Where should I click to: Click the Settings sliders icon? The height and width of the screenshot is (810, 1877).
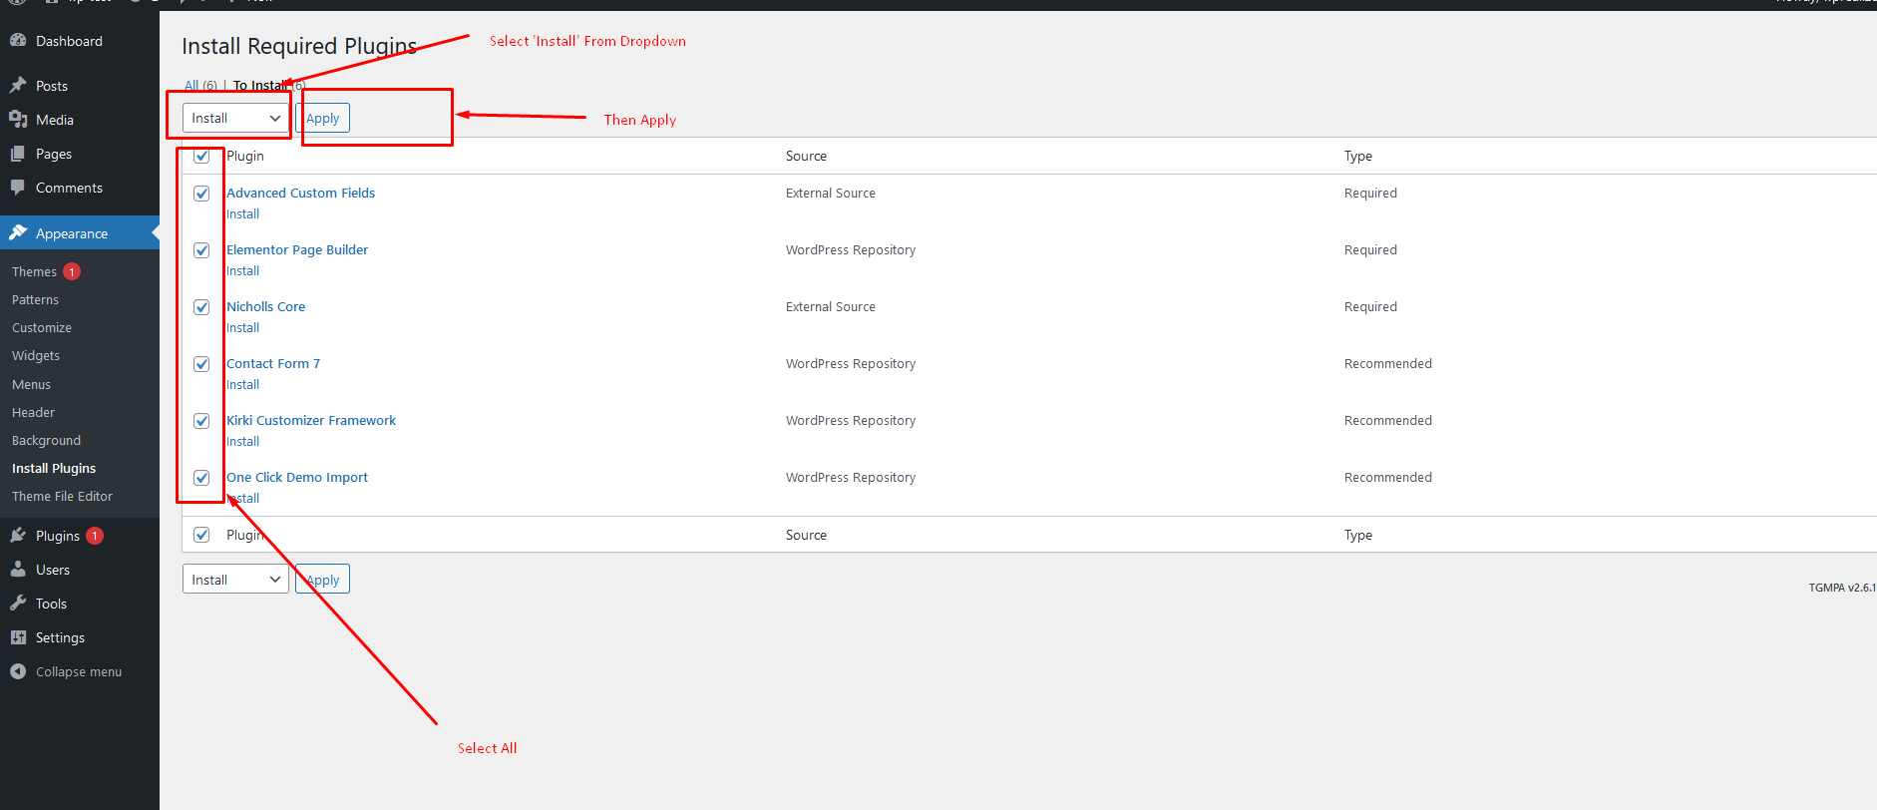point(18,637)
